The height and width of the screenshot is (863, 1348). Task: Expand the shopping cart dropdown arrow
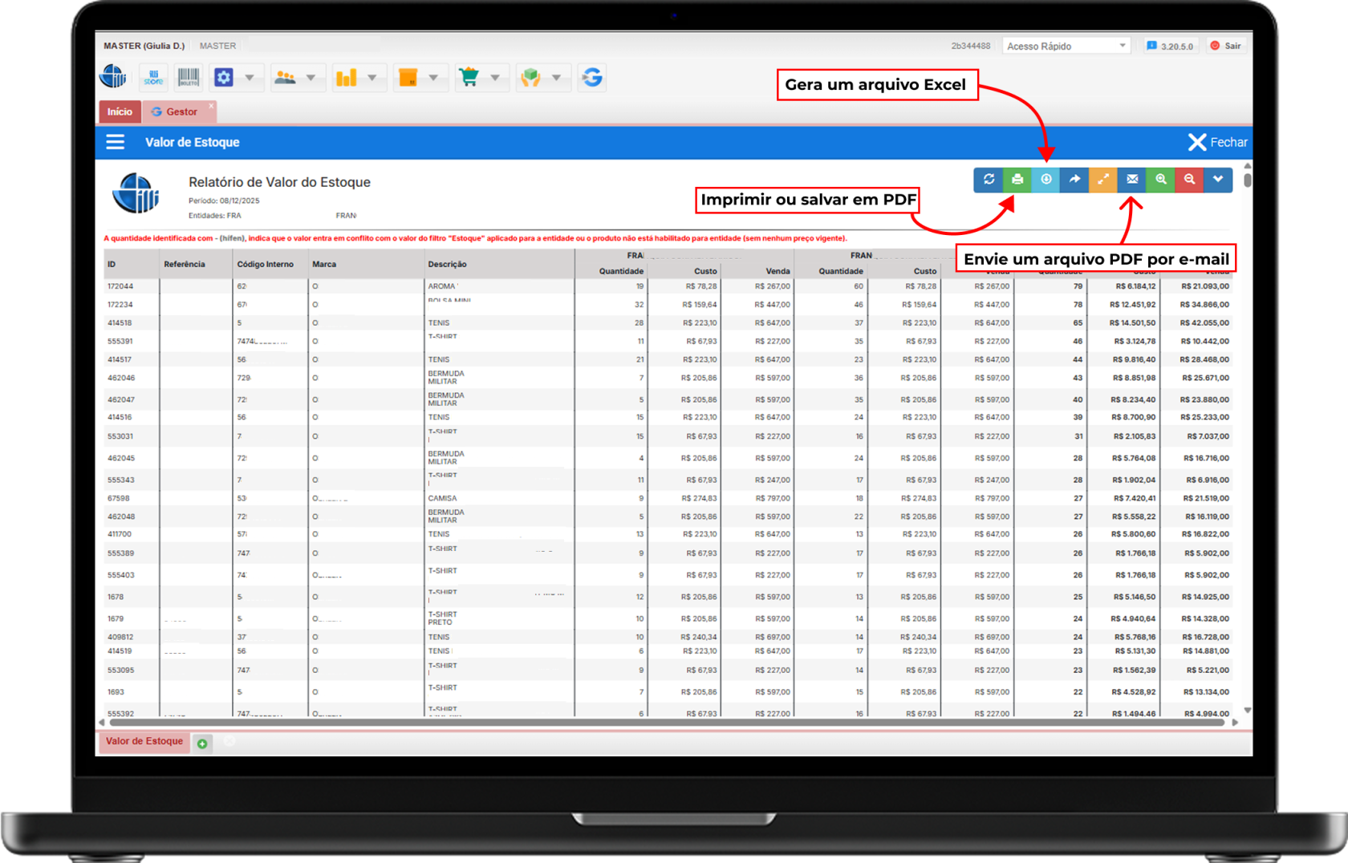(495, 78)
